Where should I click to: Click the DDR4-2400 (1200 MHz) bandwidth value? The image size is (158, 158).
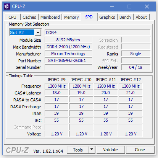point(68,47)
